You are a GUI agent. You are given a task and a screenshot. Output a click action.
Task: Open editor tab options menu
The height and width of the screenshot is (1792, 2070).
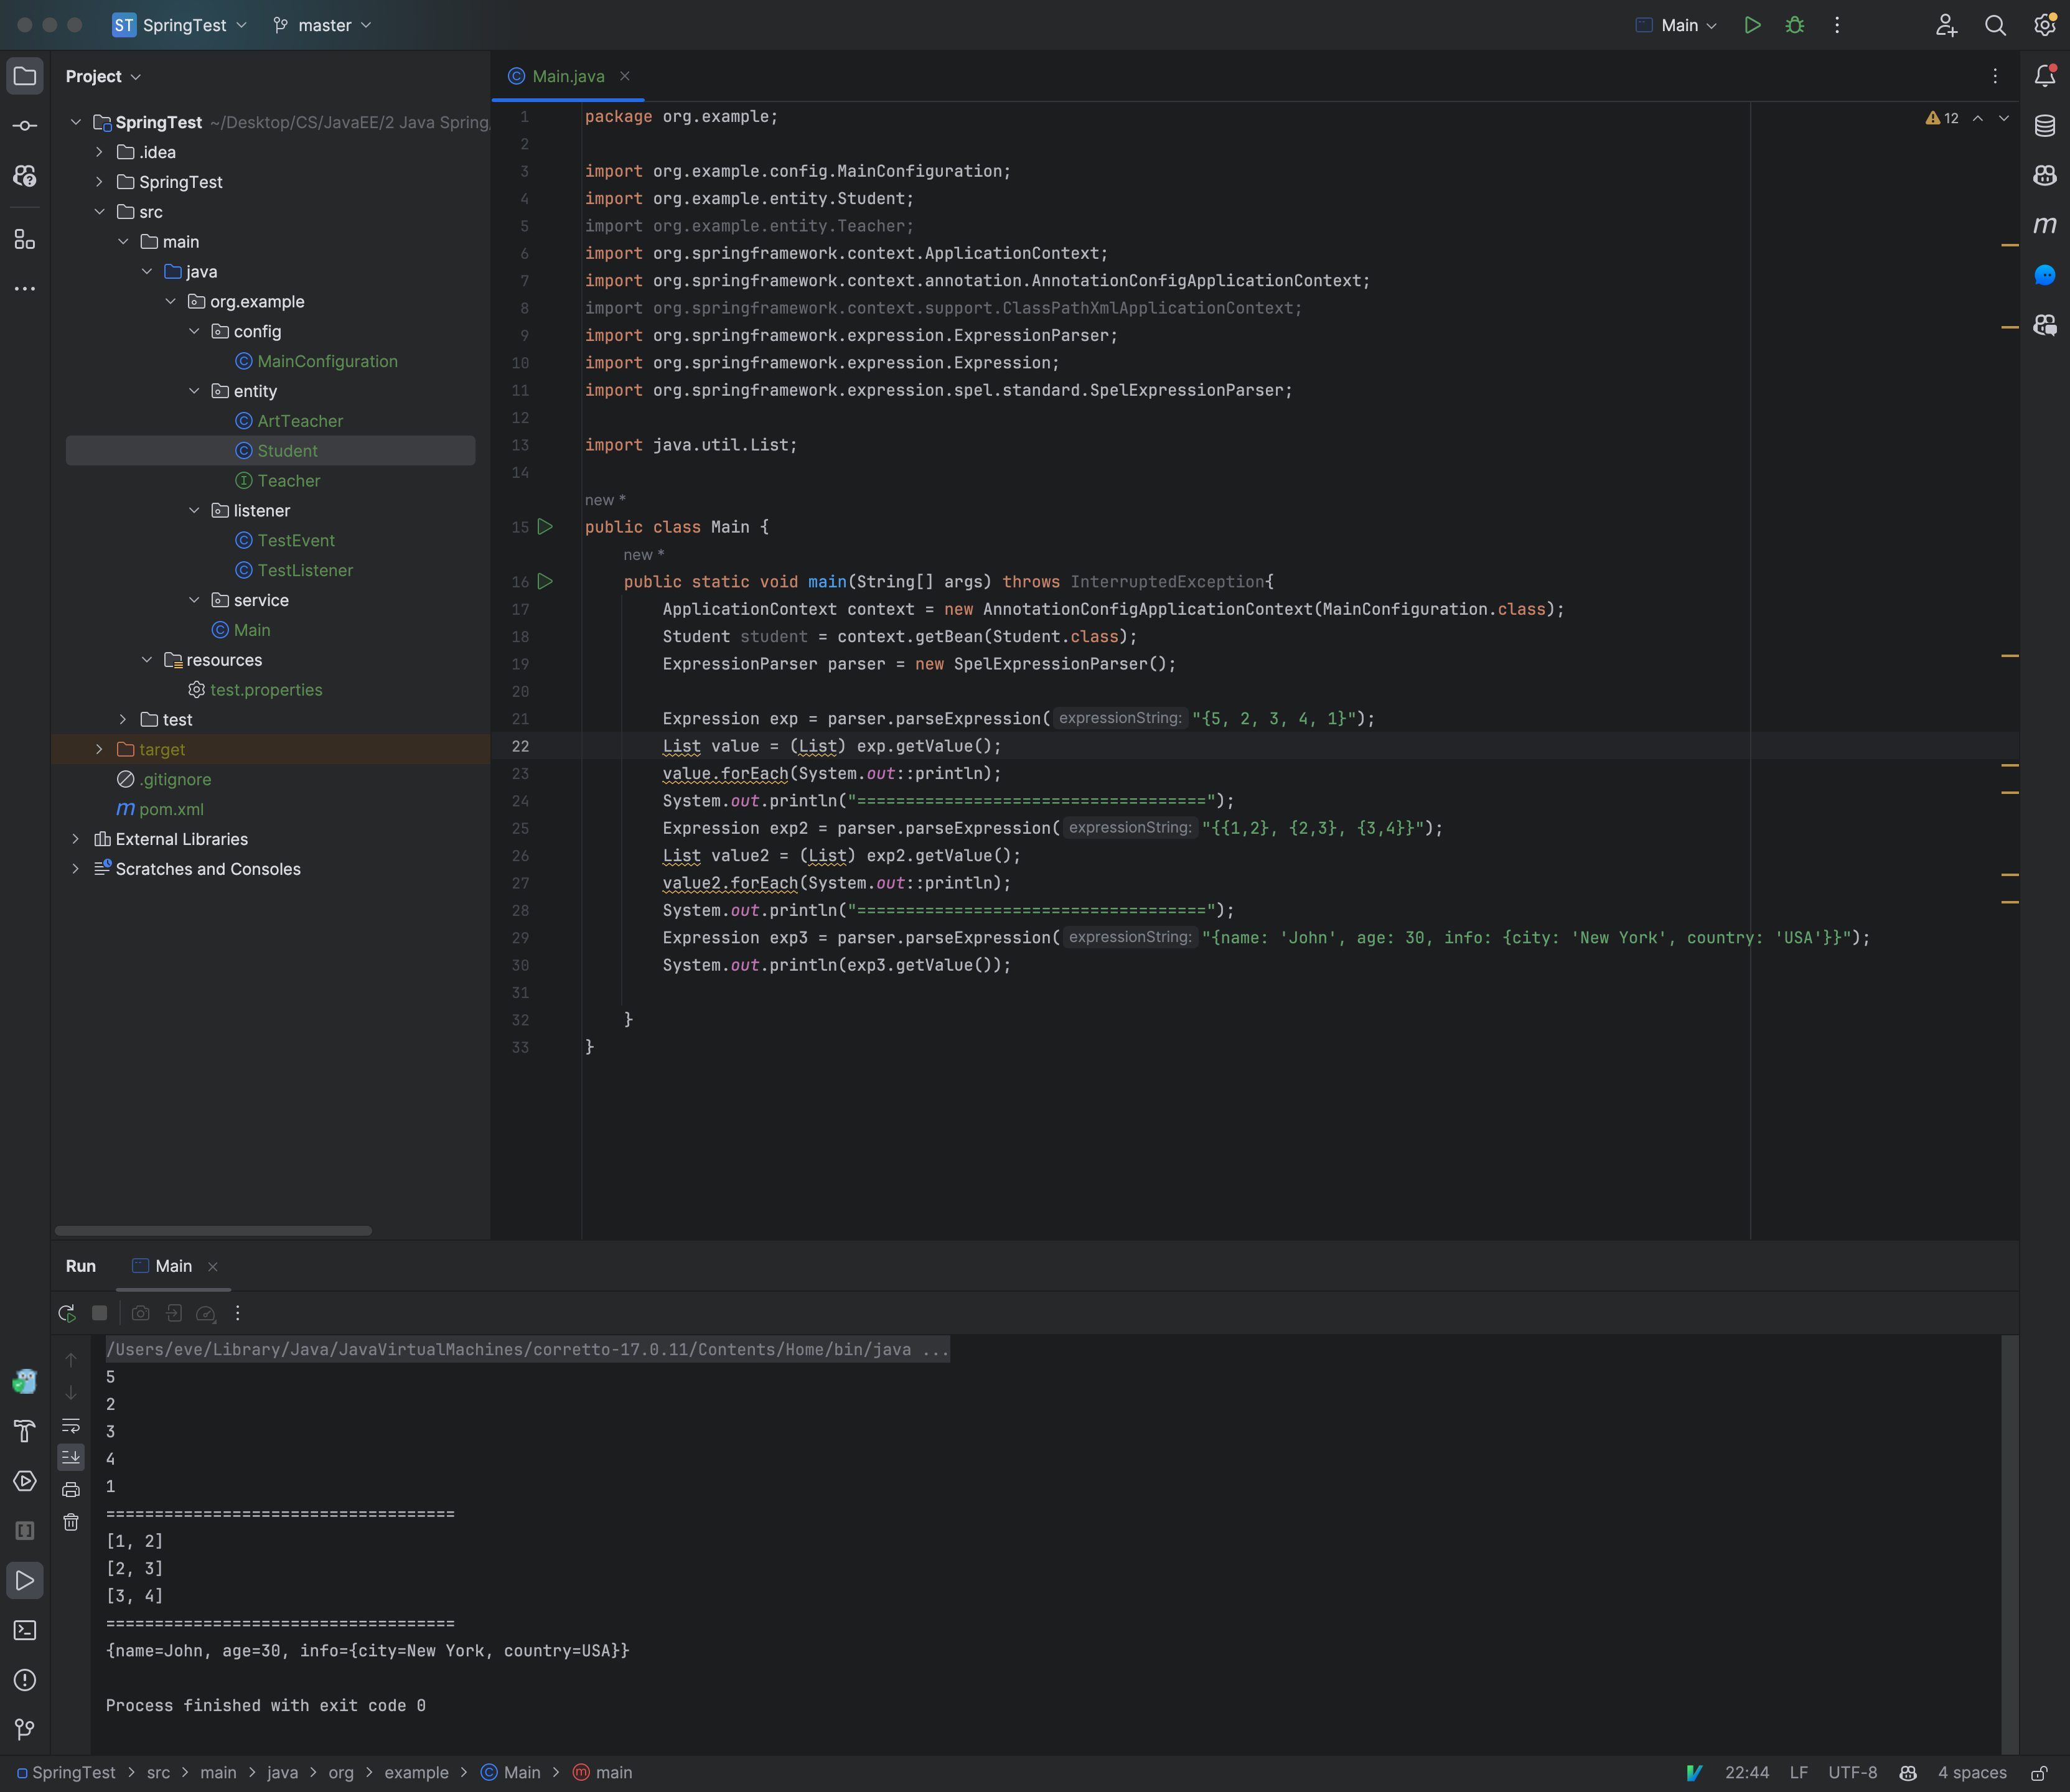(1995, 76)
